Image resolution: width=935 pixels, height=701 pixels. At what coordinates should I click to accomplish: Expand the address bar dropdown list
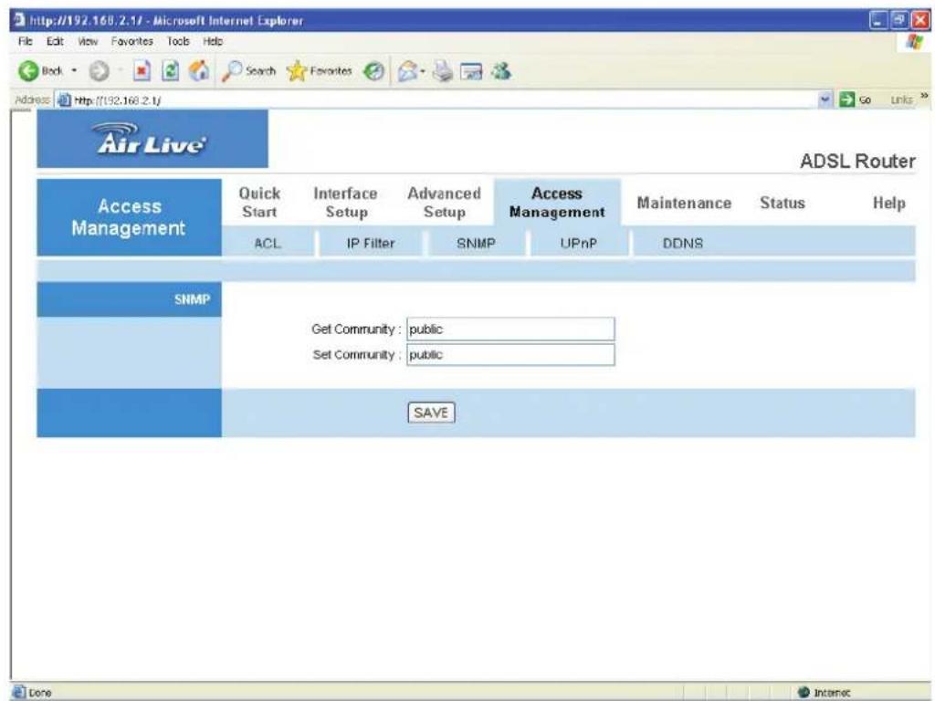825,99
